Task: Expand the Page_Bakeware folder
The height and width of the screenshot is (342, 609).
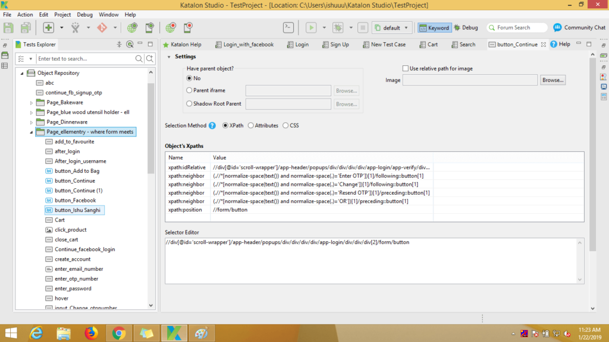Action: click(x=32, y=103)
